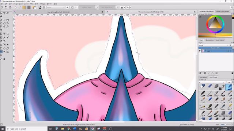
Task: Switch to the first document tab
Action: tap(59, 12)
